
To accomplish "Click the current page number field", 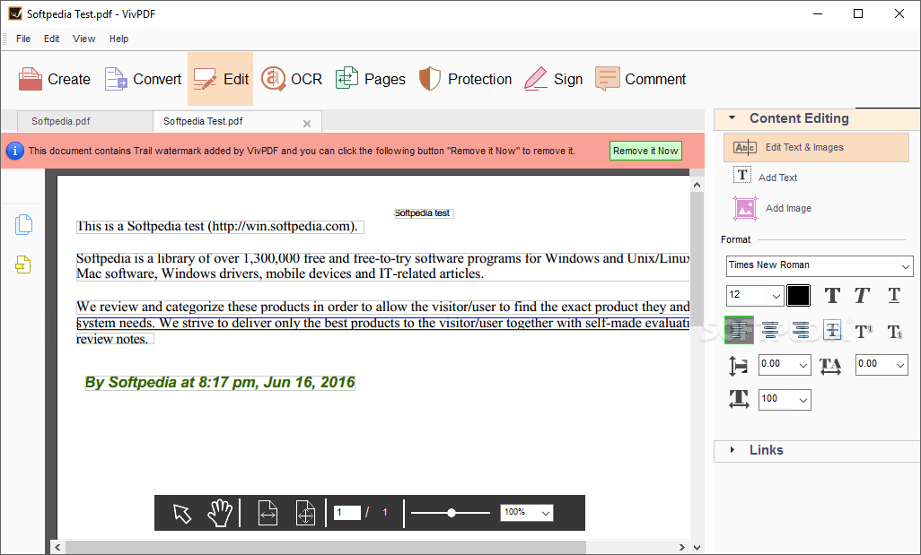I will (347, 513).
